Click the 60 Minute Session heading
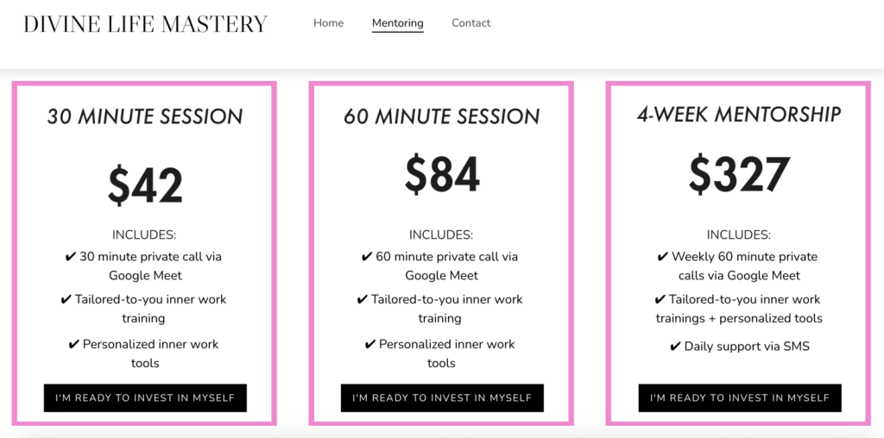Screen dimensions: 884x438 (x=441, y=116)
